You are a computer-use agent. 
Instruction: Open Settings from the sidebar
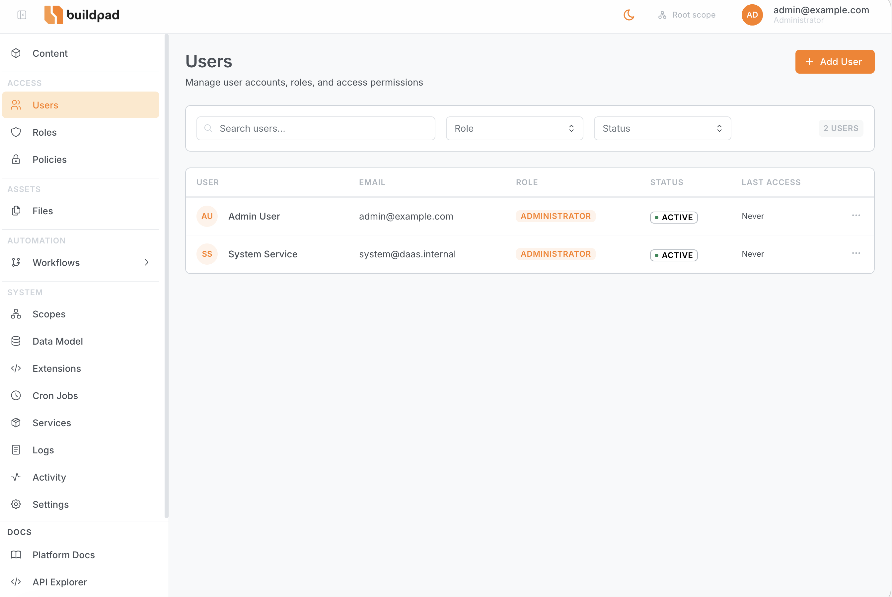click(80, 504)
